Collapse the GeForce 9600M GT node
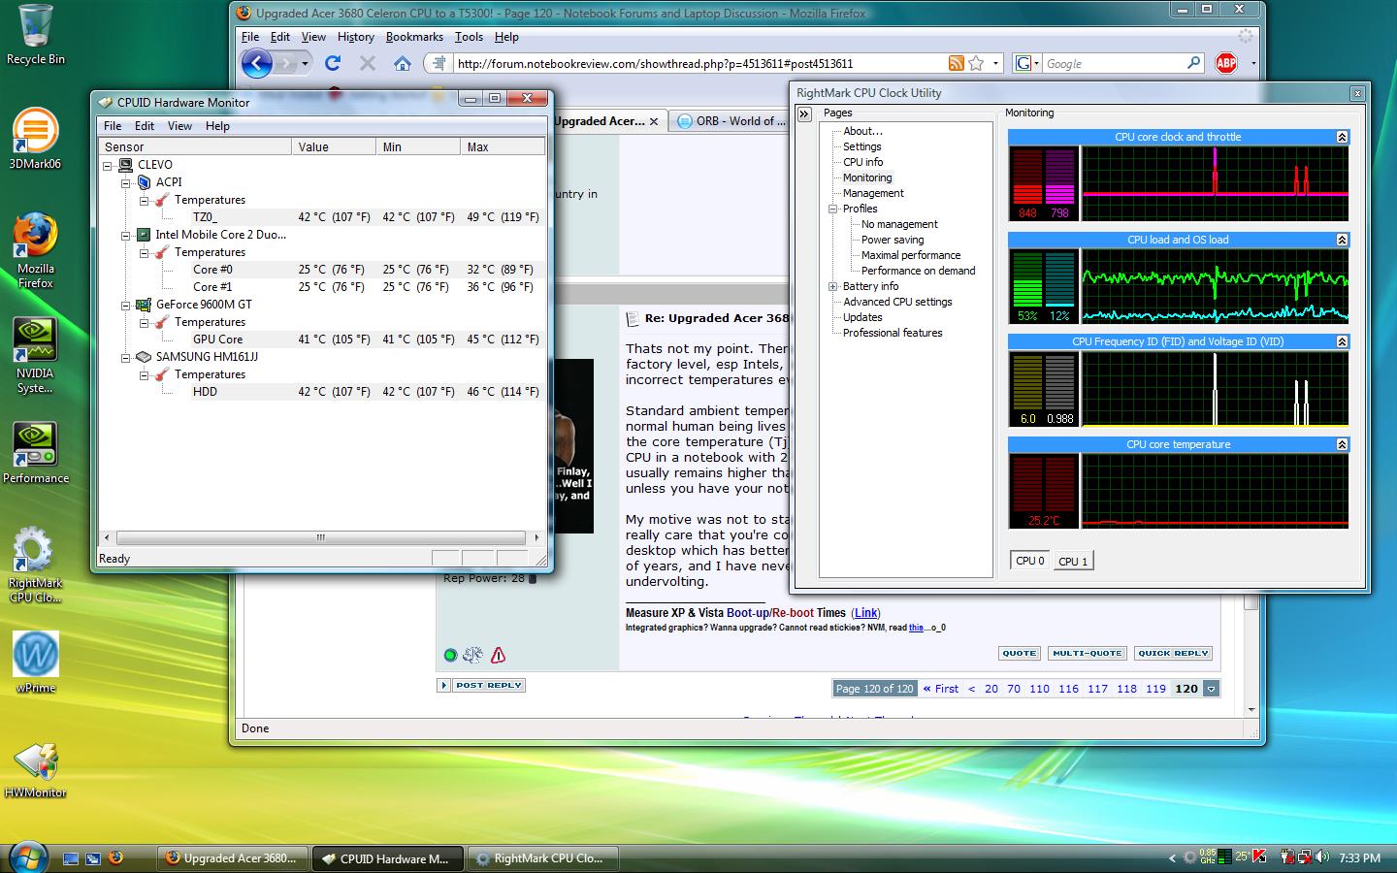 point(126,305)
